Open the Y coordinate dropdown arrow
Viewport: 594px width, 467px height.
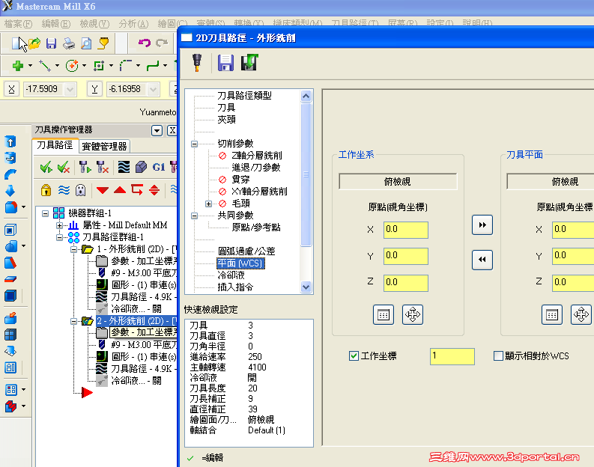click(153, 89)
